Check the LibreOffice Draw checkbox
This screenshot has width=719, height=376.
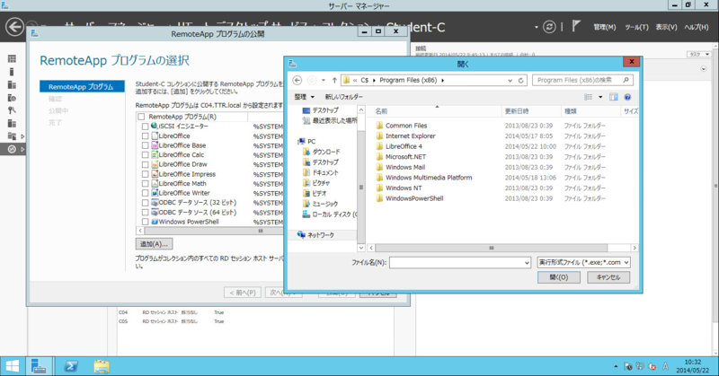146,164
